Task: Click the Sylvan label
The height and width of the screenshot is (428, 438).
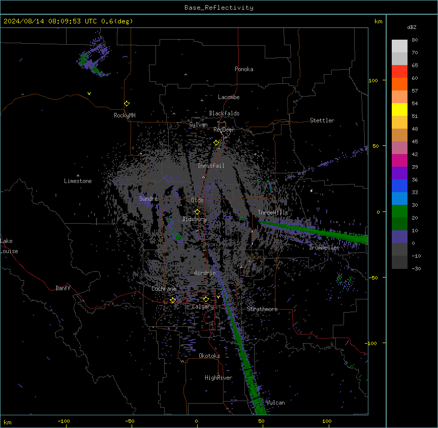Action: [198, 125]
